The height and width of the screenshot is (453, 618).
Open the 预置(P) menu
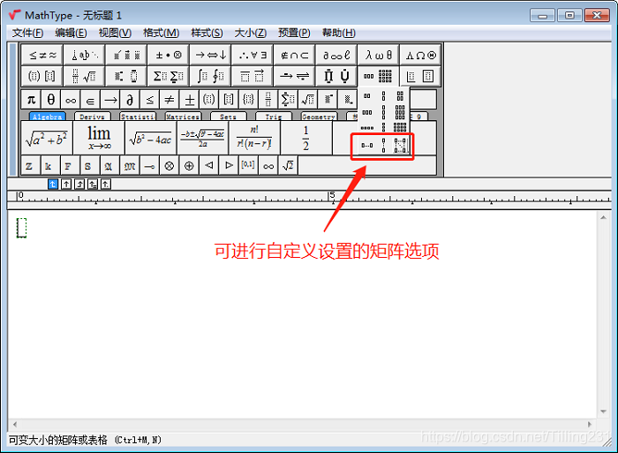point(294,33)
